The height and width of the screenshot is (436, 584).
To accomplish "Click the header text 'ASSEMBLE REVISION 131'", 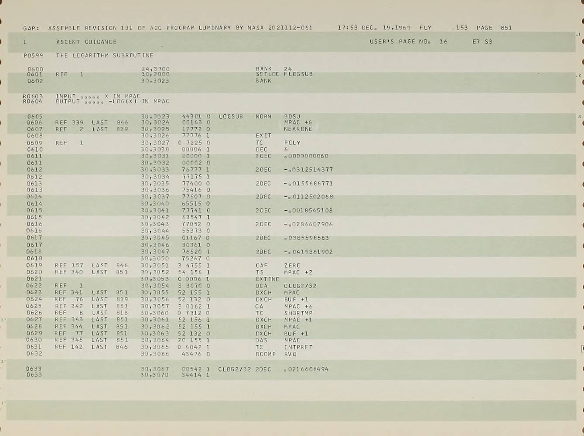I will (90, 28).
